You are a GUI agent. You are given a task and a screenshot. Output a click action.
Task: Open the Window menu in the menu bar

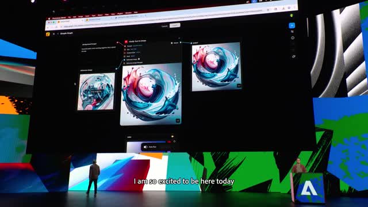click(x=128, y=13)
